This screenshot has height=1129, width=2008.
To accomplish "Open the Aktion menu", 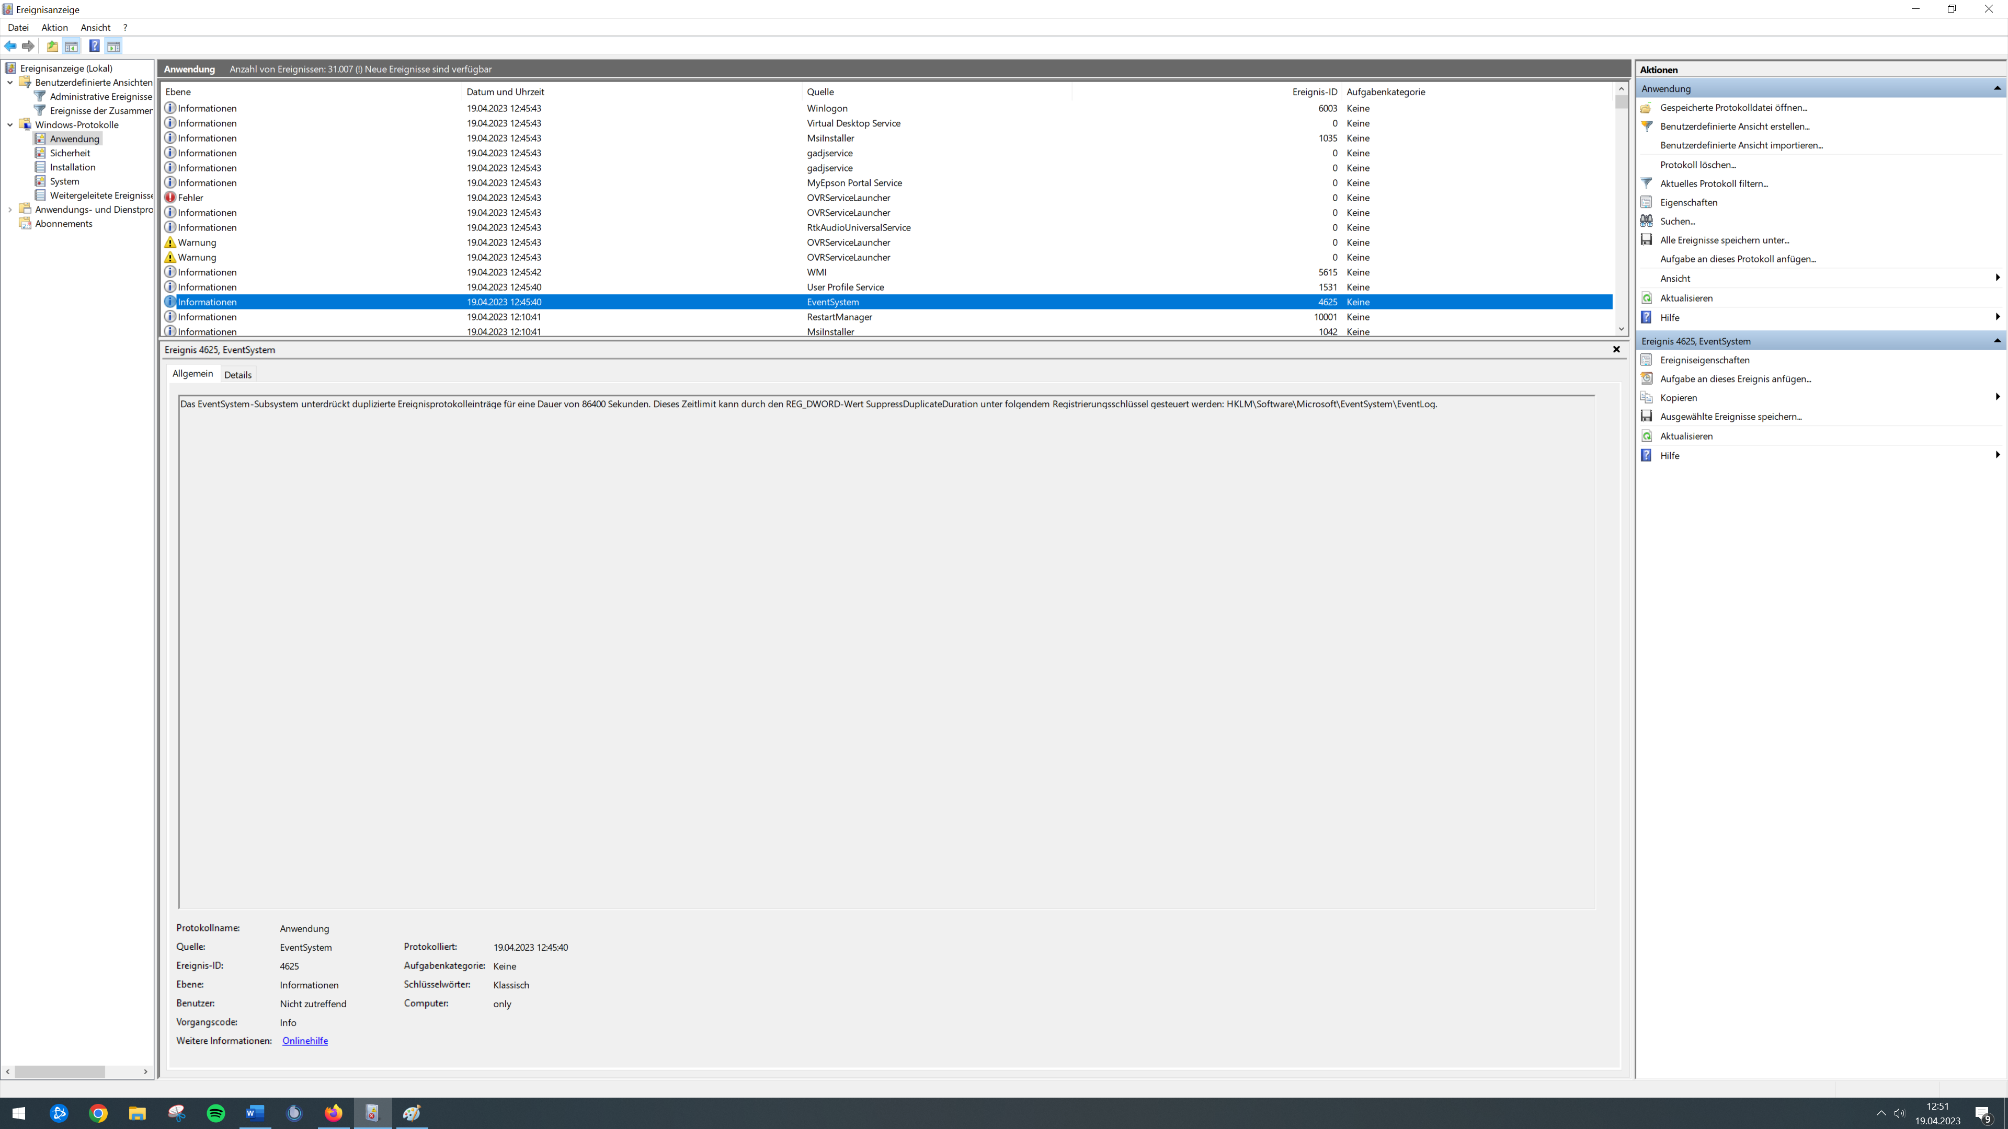I will (54, 27).
